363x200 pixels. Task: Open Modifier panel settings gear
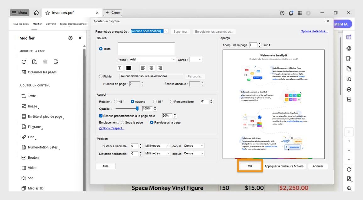tap(70, 38)
